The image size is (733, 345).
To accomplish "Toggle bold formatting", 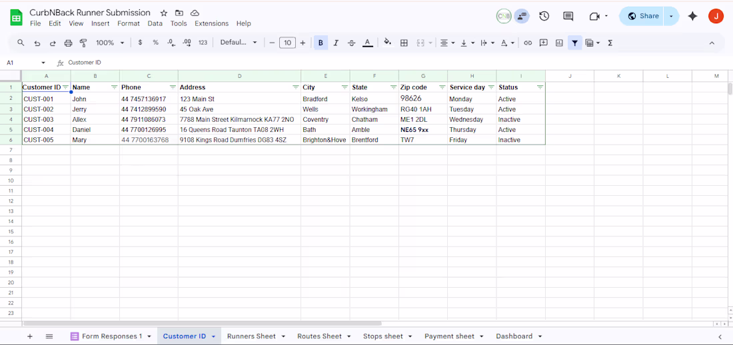I will 321,43.
